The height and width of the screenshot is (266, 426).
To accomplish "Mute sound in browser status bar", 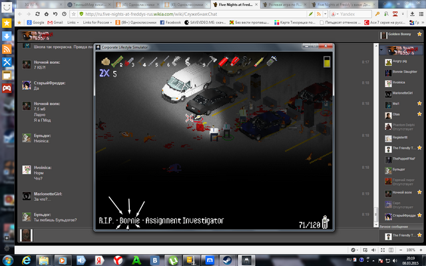I will click(x=373, y=250).
